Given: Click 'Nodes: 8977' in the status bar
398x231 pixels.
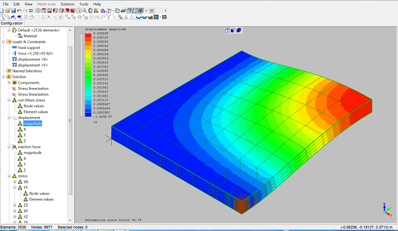Looking at the screenshot, I should (x=42, y=227).
